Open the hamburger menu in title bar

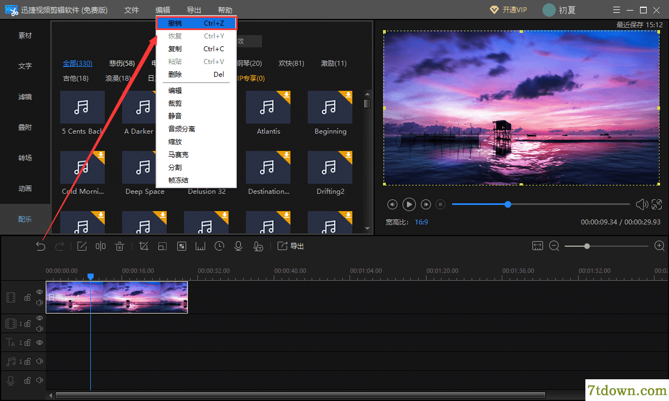[616, 10]
